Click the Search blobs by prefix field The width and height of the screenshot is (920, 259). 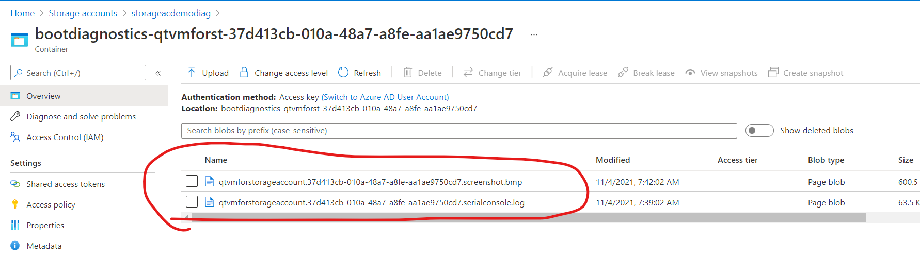click(458, 131)
